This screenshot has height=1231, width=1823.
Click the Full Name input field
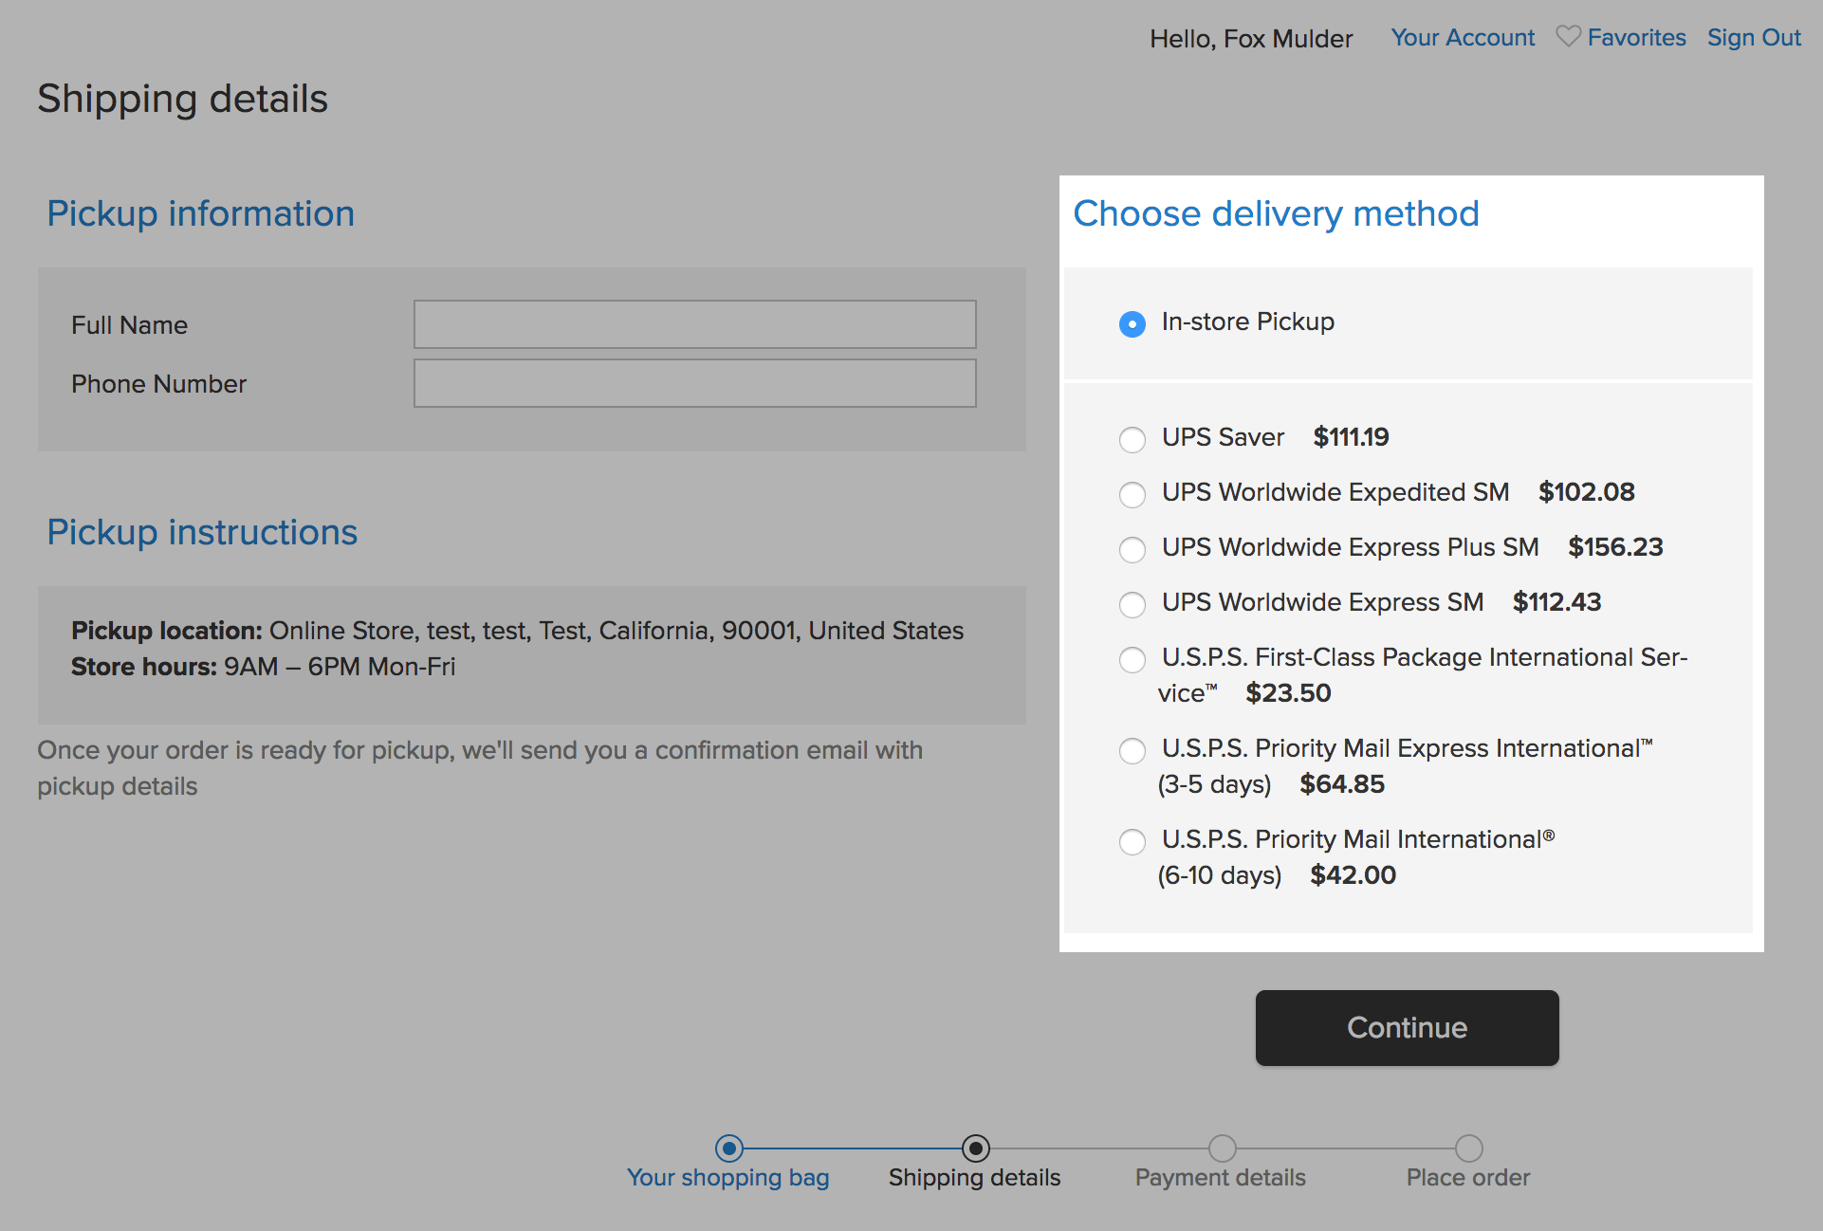click(x=694, y=324)
